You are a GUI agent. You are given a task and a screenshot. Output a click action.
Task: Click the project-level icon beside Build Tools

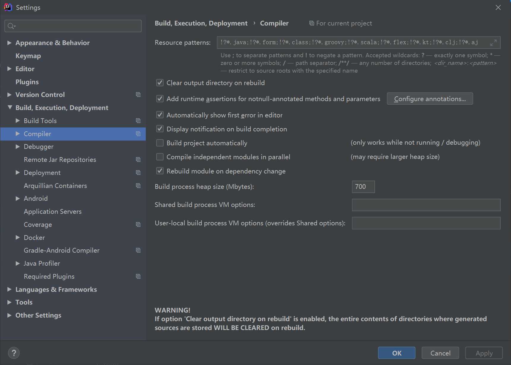pyautogui.click(x=138, y=121)
